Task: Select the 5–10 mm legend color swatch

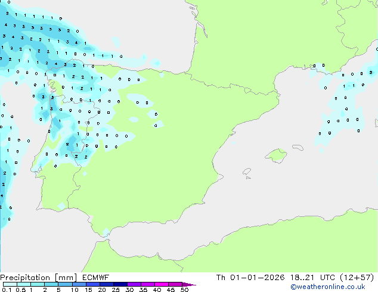Action: (65, 284)
